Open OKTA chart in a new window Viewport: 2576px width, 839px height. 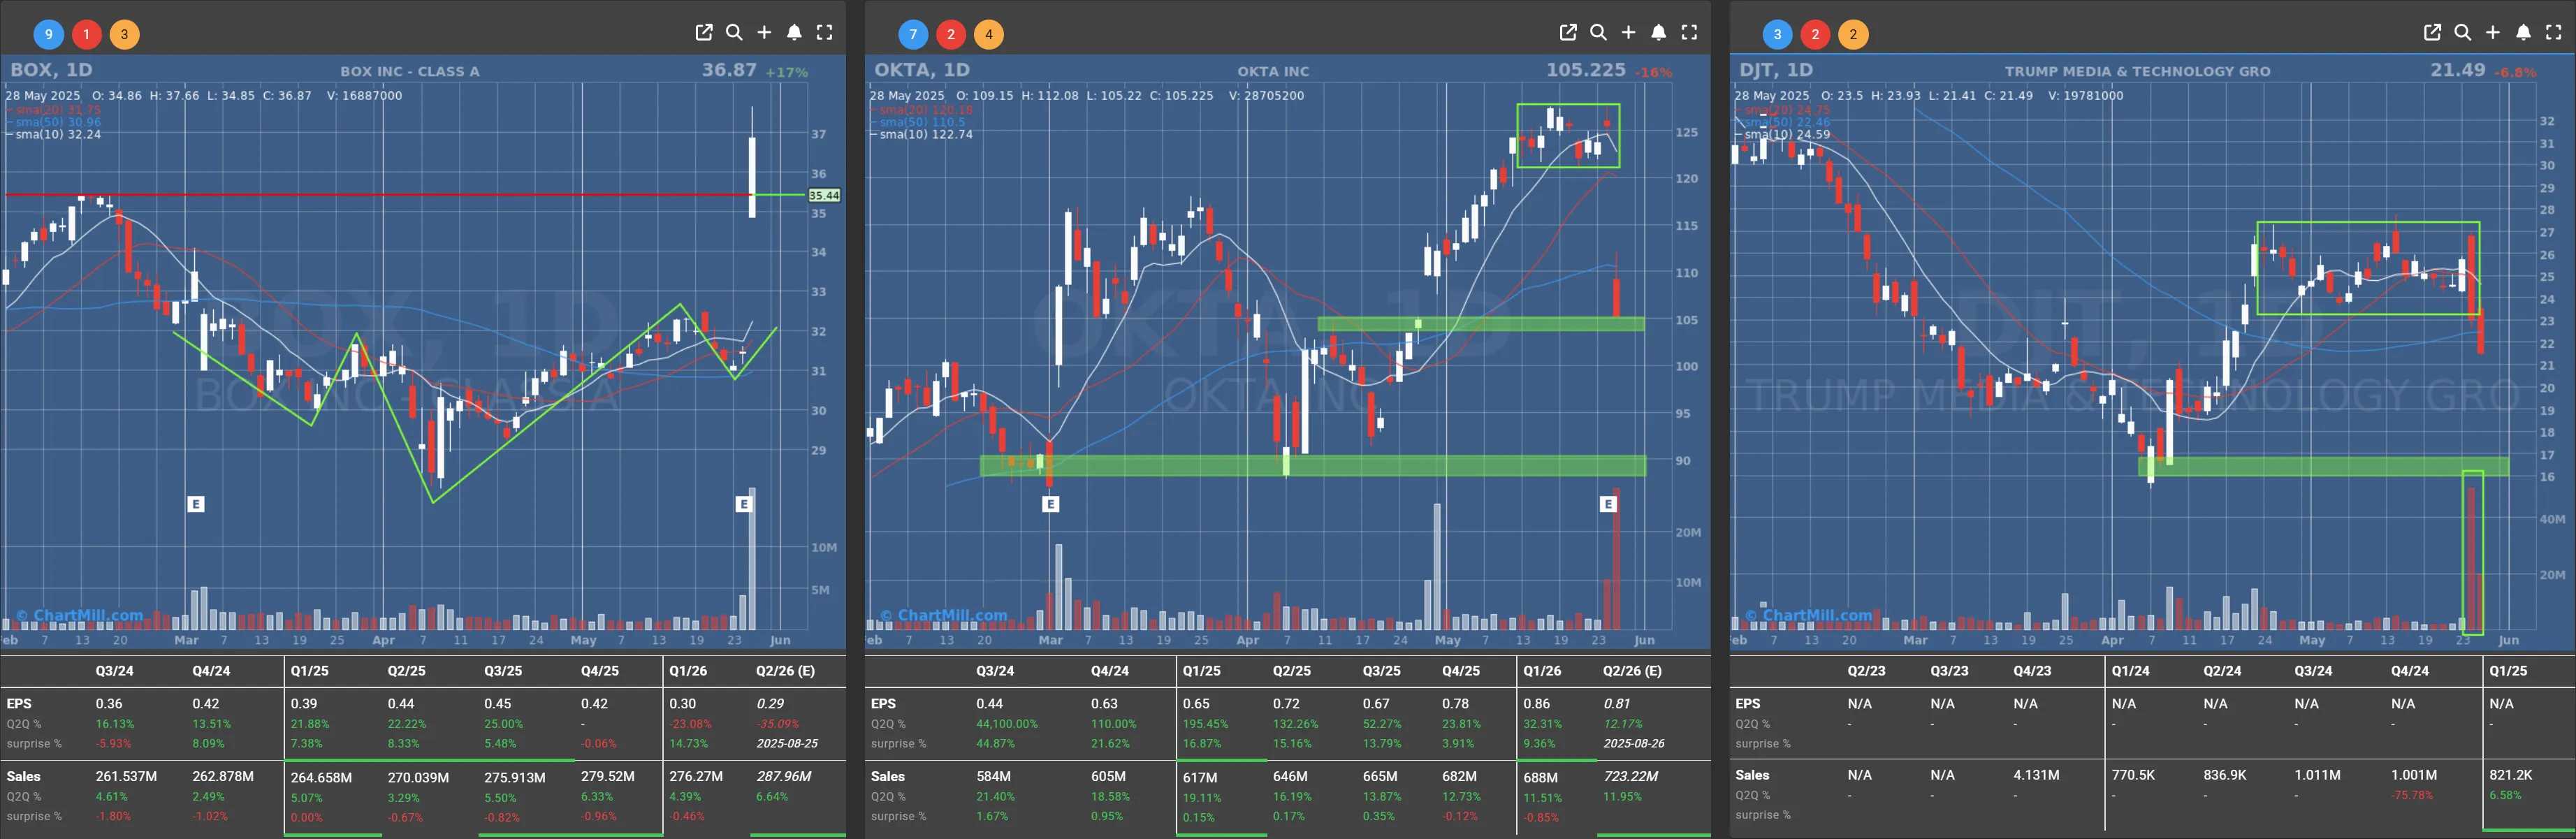1568,32
